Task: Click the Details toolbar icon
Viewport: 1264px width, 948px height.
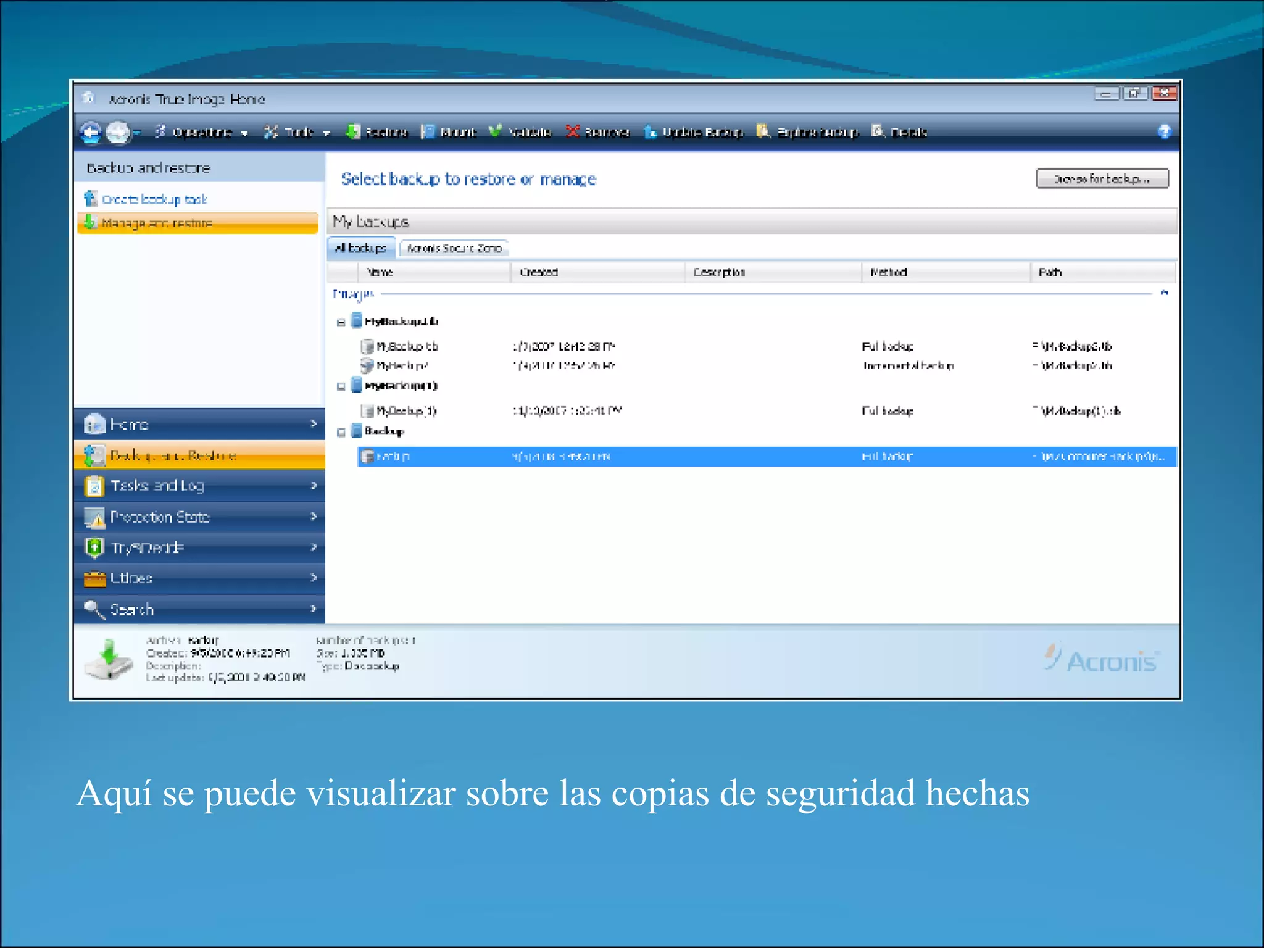Action: click(x=878, y=131)
